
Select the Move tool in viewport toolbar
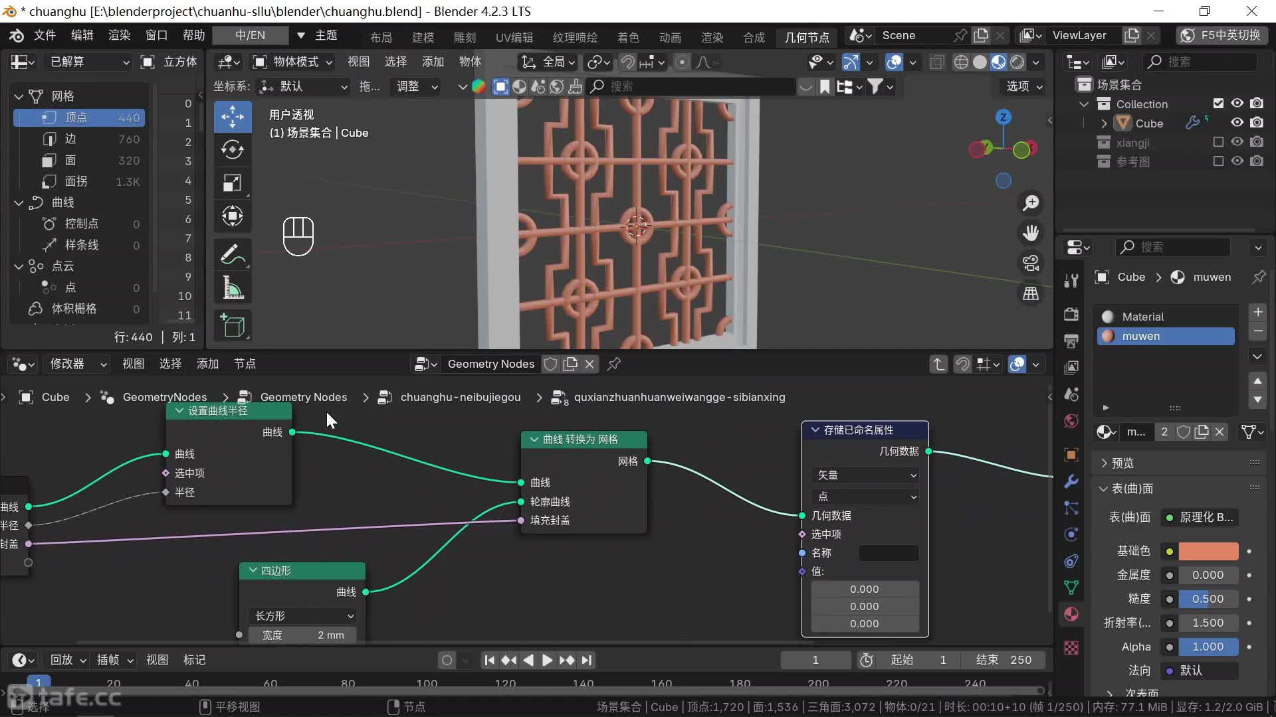(233, 117)
